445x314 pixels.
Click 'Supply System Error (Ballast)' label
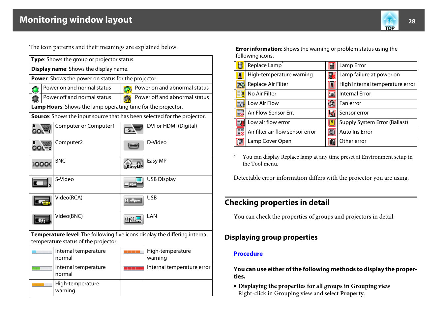pyautogui.click(x=374, y=122)
